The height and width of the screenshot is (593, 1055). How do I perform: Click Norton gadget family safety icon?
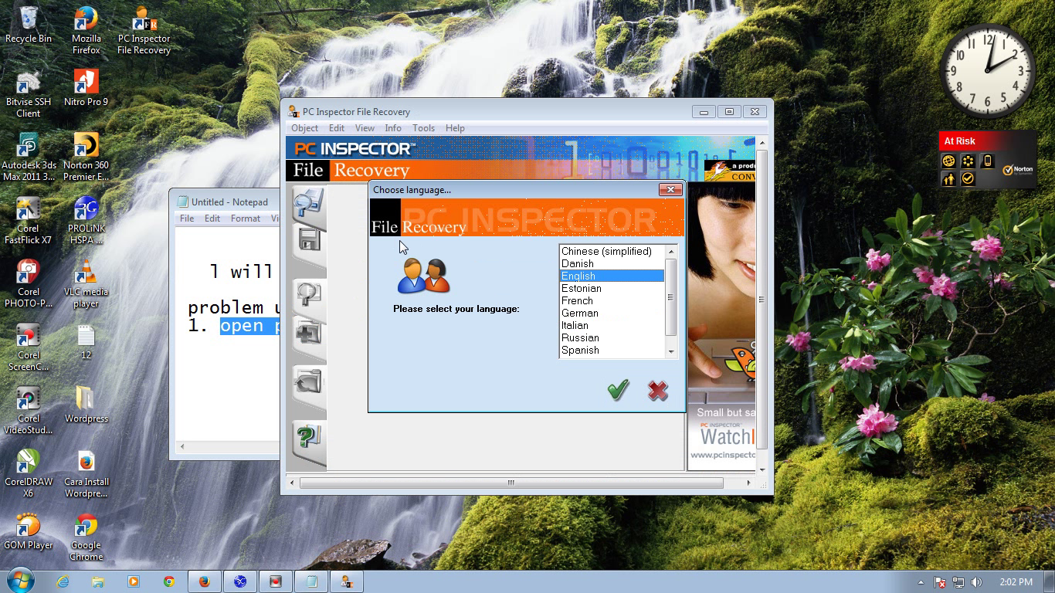click(x=948, y=179)
